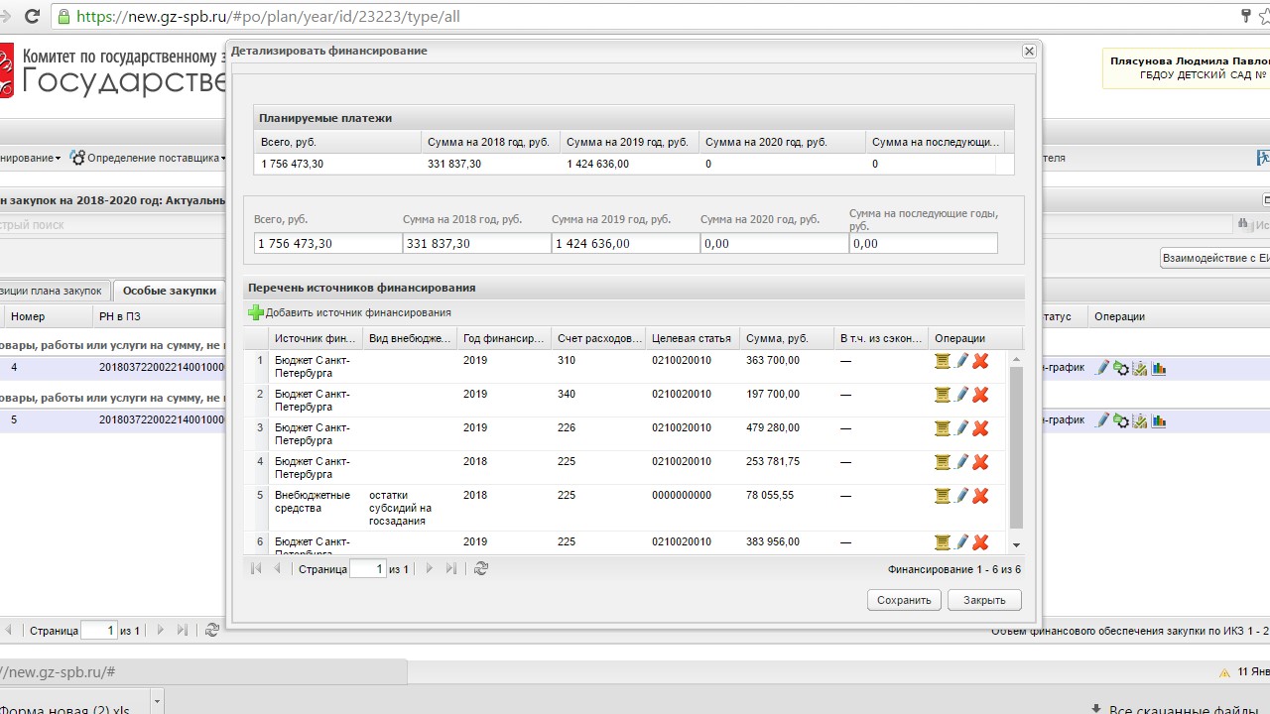The image size is (1270, 714).
Task: Click gear icon for purchase number 5
Action: click(x=1121, y=420)
